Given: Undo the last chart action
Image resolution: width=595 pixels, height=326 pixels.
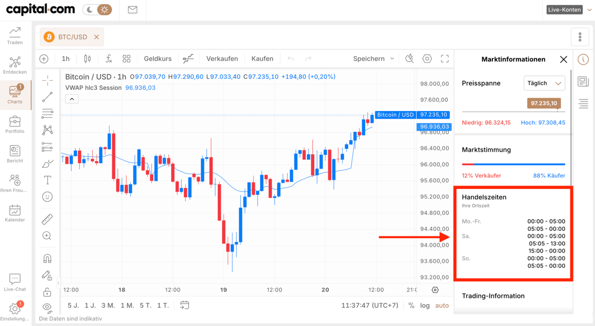Looking at the screenshot, I should click(291, 59).
